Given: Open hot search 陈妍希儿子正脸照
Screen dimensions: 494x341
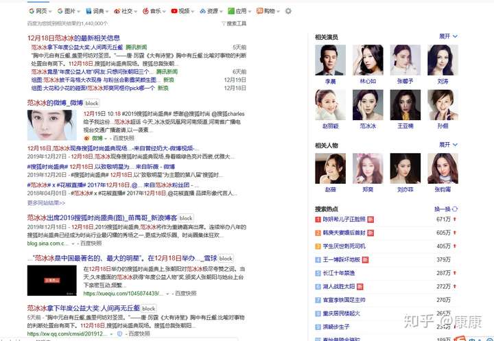Looking at the screenshot, I should tap(344, 219).
